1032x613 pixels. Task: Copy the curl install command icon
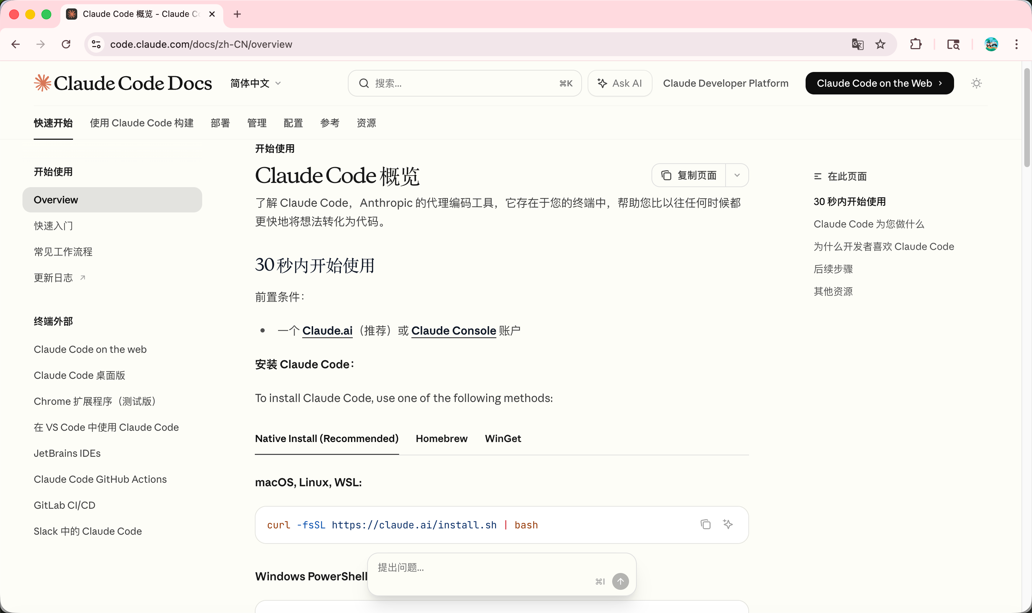click(x=705, y=524)
